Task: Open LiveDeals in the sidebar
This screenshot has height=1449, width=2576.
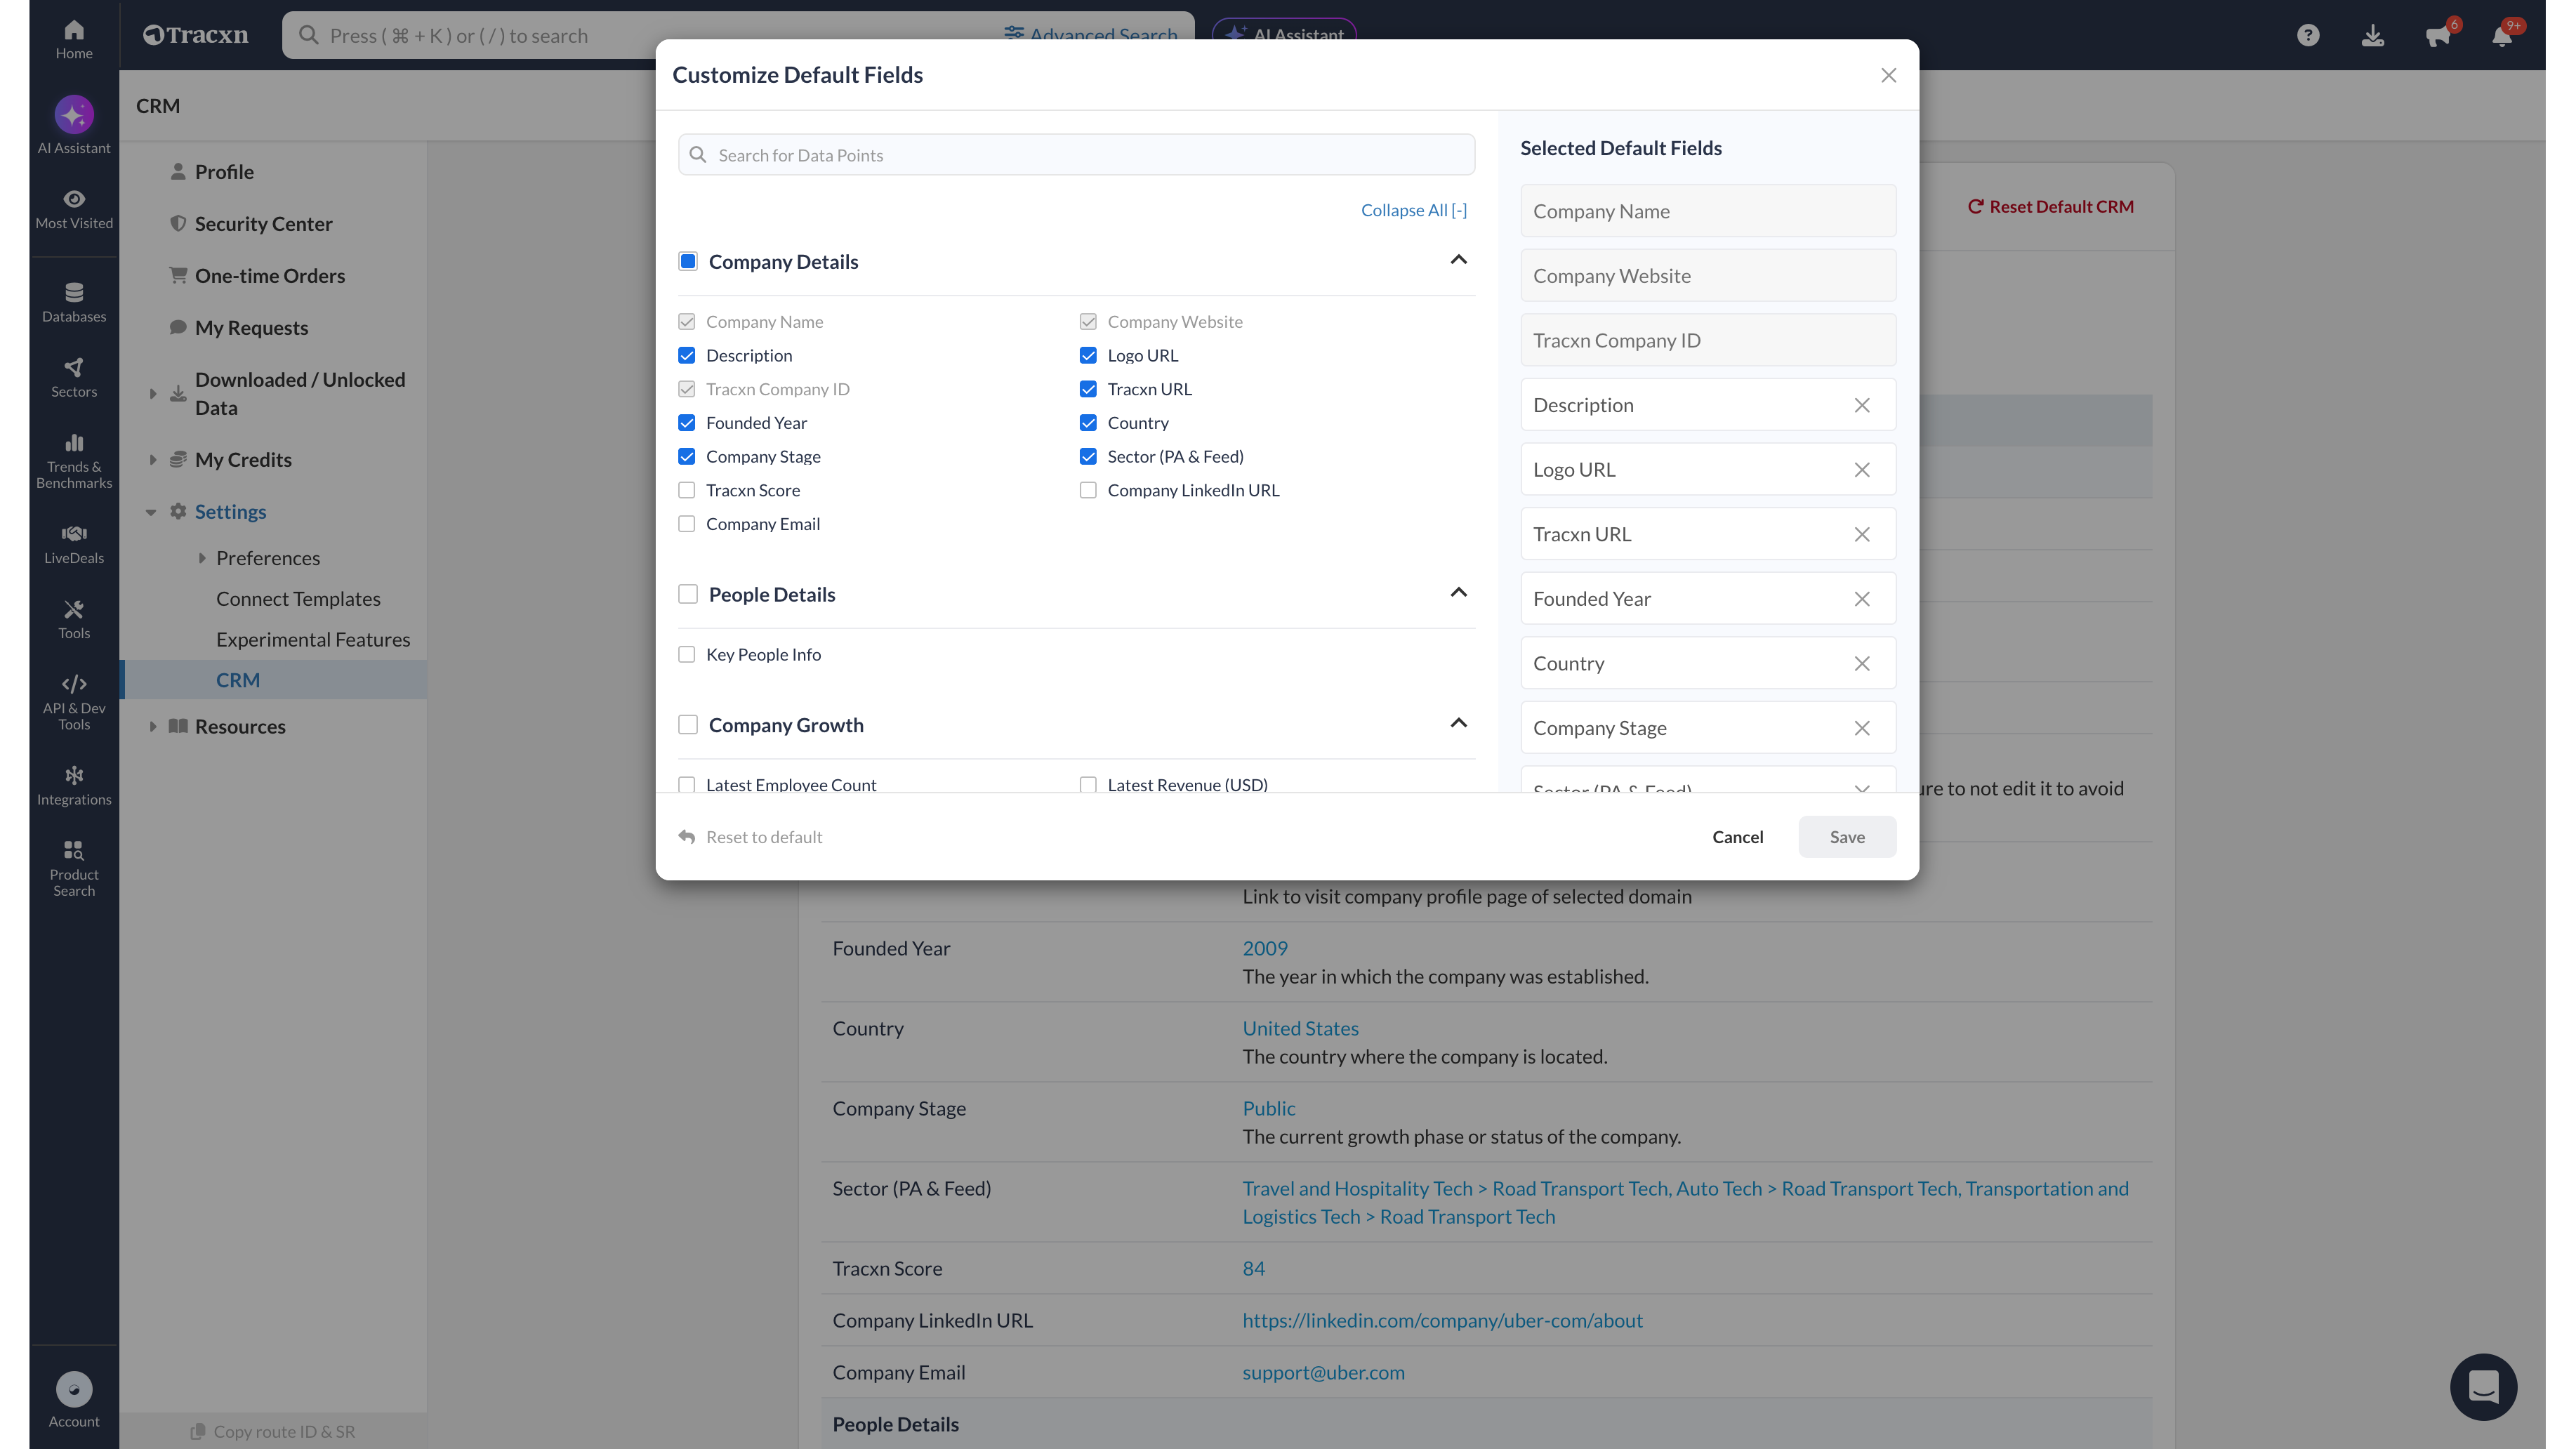Action: [74, 544]
